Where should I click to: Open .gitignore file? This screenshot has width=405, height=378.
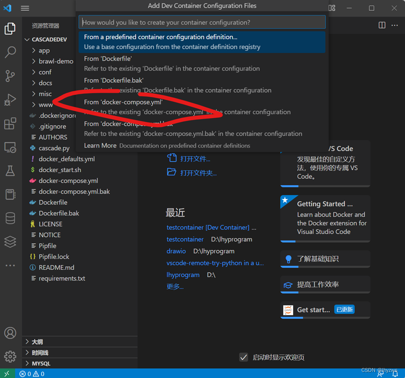click(52, 126)
